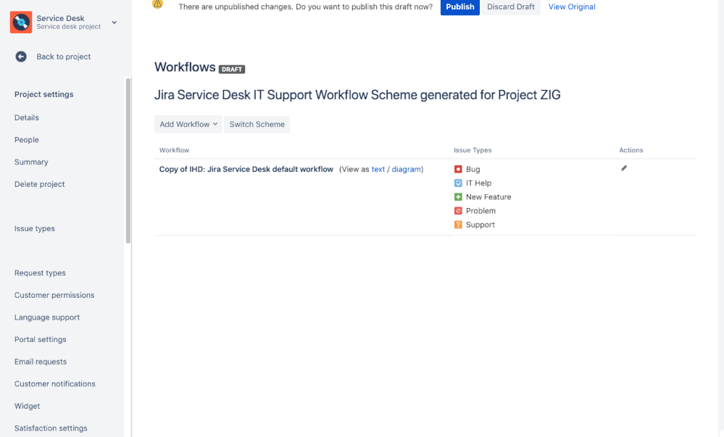Viewport: 724px width, 437px height.
Task: Expand the project switcher chevron
Action: (x=113, y=22)
